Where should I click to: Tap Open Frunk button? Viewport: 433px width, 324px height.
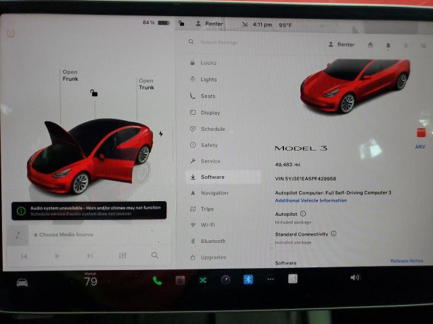click(70, 76)
